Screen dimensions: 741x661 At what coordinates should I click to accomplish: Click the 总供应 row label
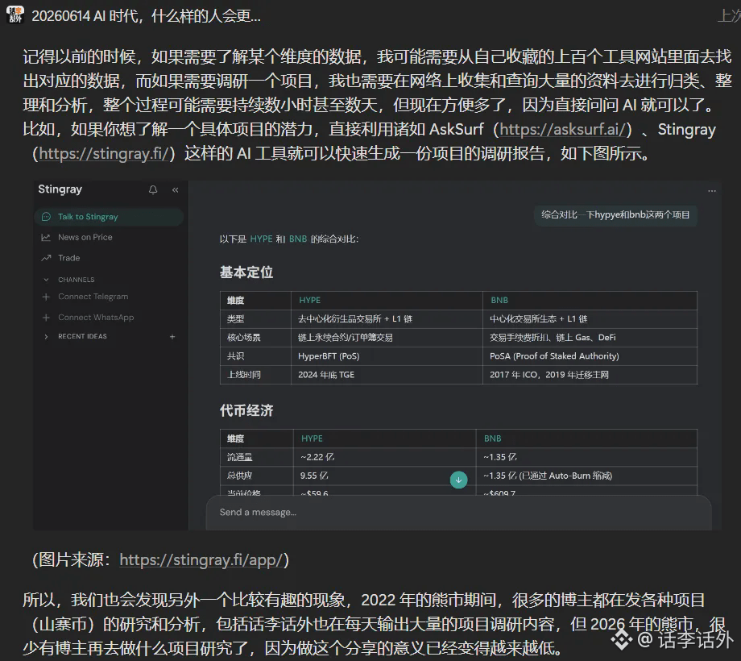tap(239, 476)
